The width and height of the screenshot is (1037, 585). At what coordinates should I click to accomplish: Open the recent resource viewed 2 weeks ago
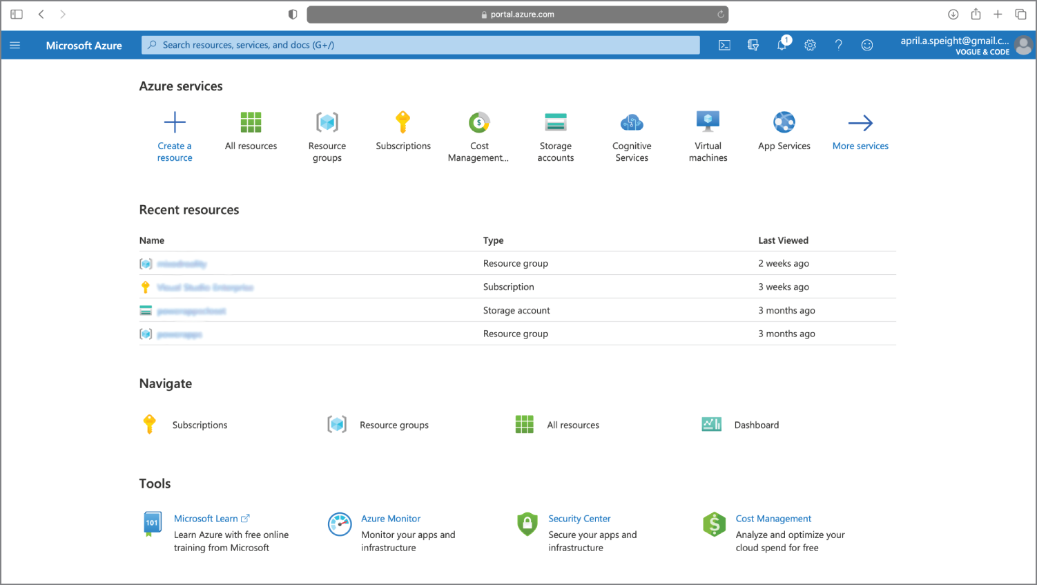(x=182, y=264)
